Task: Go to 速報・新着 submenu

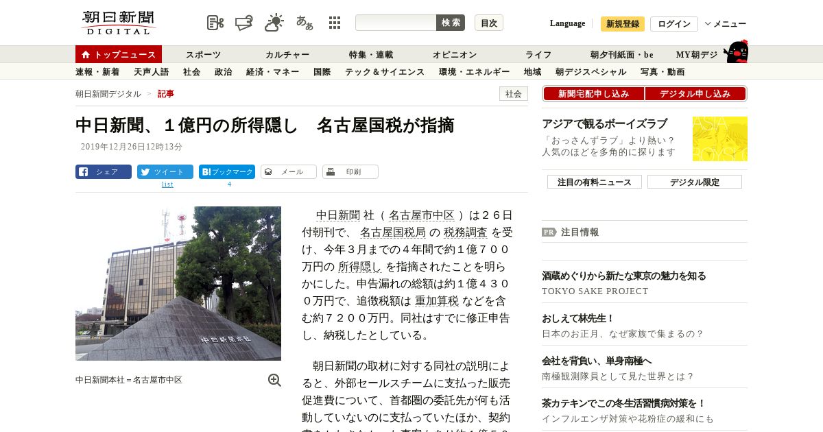Action: click(97, 72)
